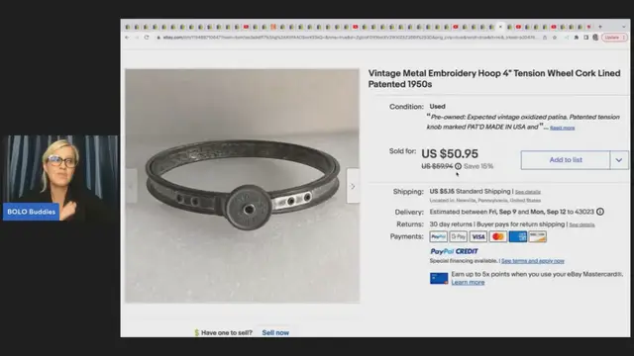Open the browser profile avatar
This screenshot has height=356, width=634.
pyautogui.click(x=595, y=38)
